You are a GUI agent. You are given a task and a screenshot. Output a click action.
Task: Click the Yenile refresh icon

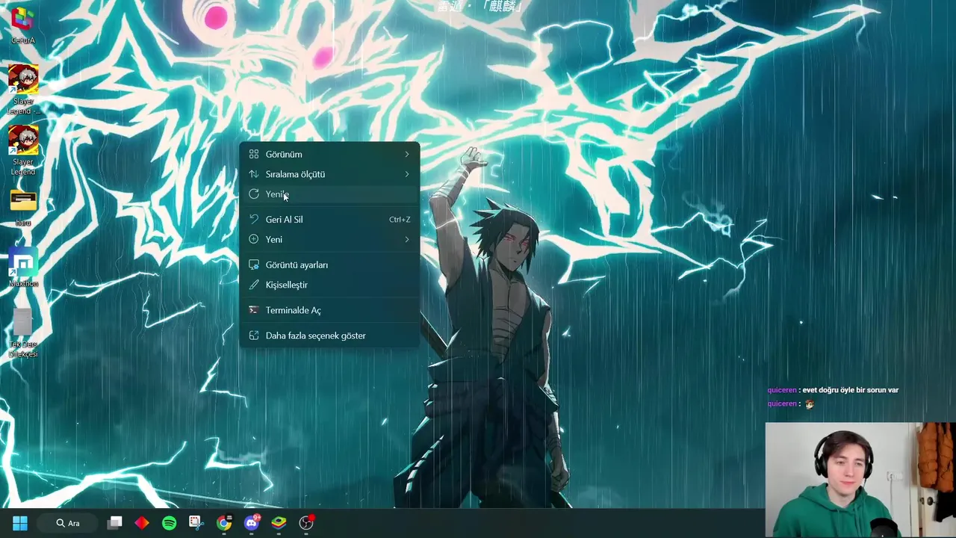coord(254,194)
